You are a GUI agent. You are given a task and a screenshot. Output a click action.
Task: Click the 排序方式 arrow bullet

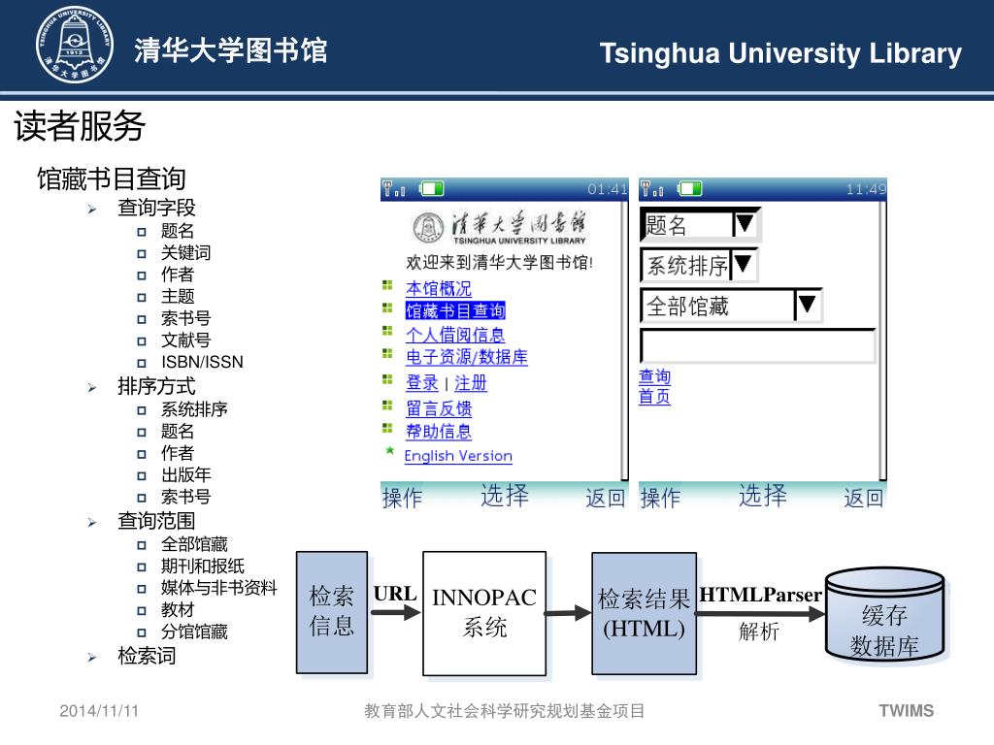pos(92,388)
